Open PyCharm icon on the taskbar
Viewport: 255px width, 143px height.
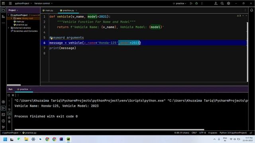tap(68, 139)
